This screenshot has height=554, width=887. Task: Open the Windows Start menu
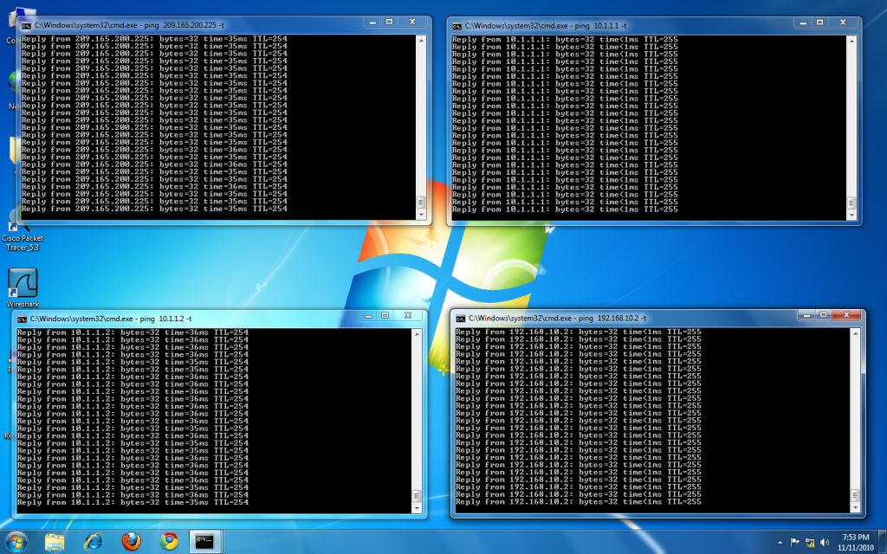16,541
